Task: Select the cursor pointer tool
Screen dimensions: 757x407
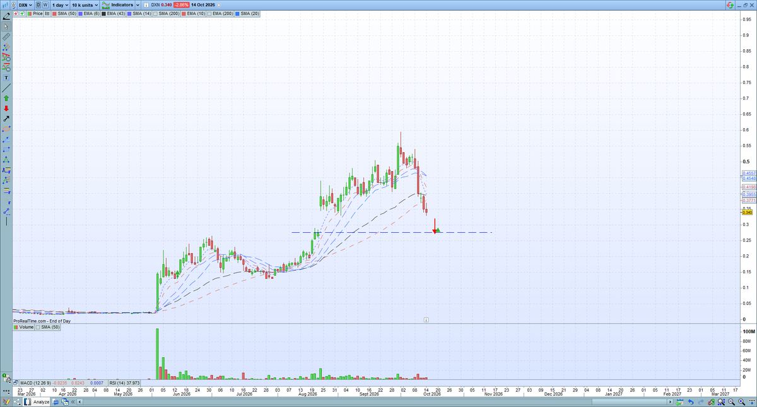Action: pos(6,27)
